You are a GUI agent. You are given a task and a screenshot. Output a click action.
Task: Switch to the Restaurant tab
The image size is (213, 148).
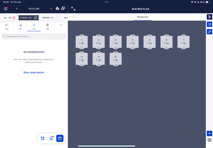click(143, 17)
